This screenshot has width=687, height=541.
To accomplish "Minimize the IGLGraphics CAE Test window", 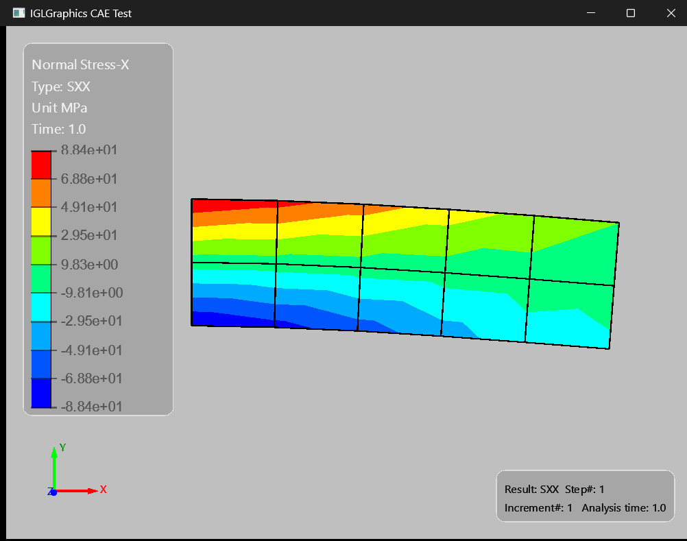I will click(x=590, y=13).
